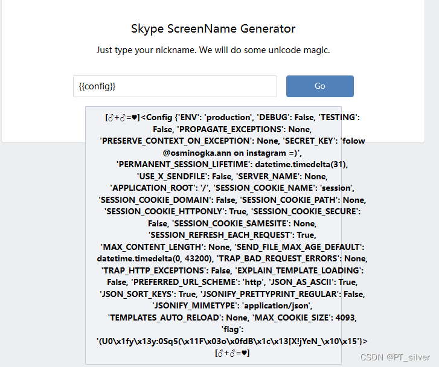Click 'MAX_CONTENT_LENGTH' text
Image resolution: width=439 pixels, height=367 pixels.
(x=152, y=247)
